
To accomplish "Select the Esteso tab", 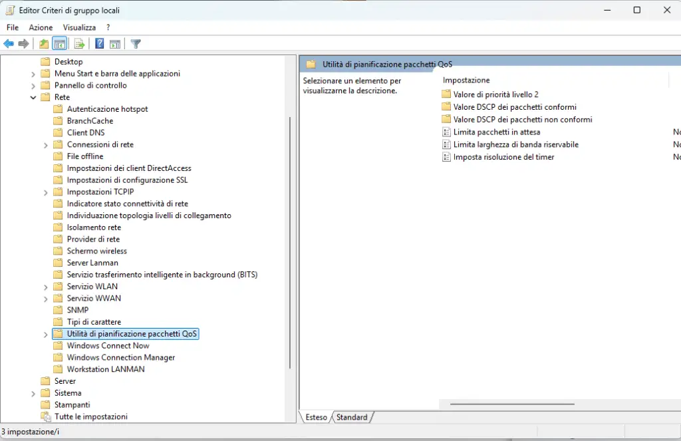I will (x=316, y=417).
